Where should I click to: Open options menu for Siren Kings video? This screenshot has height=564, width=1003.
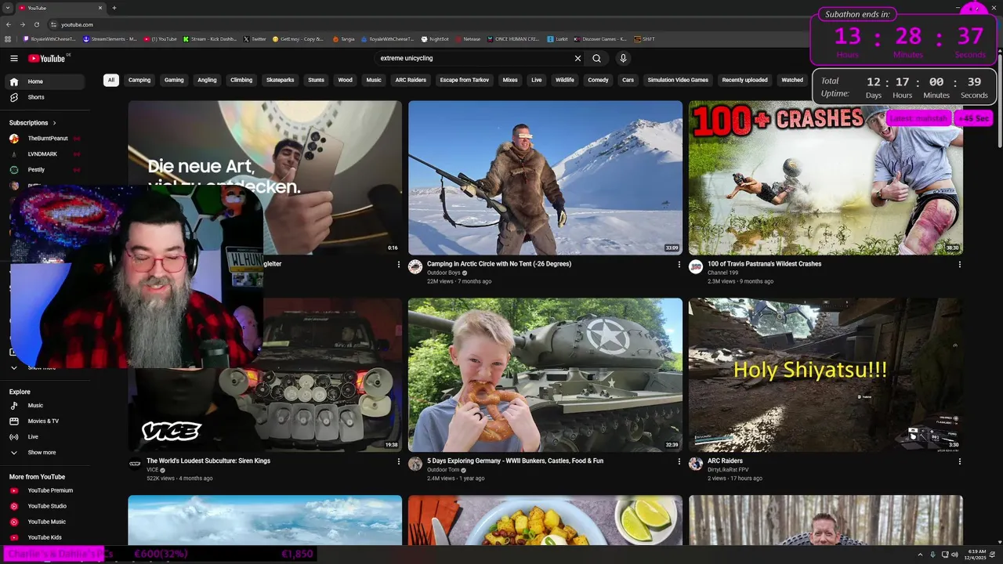tap(399, 461)
